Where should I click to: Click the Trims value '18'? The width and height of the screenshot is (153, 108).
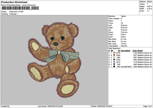(x=122, y=23)
